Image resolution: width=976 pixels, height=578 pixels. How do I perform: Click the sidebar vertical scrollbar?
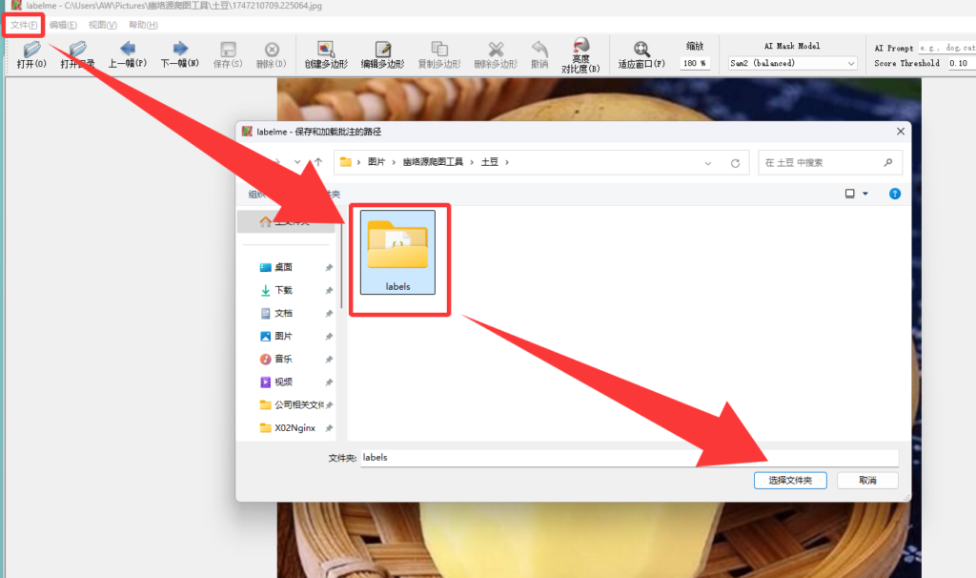tap(342, 265)
